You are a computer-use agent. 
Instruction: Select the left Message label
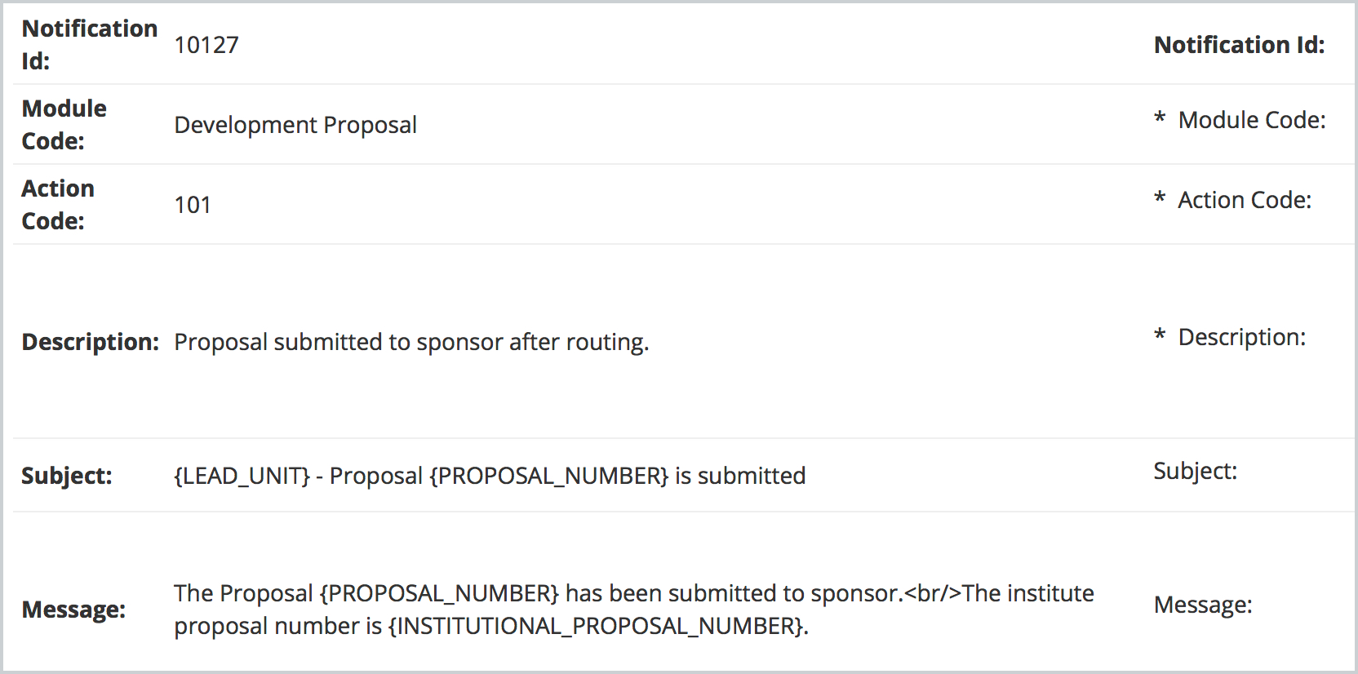tap(73, 610)
